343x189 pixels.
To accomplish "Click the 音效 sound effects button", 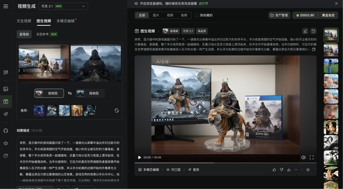I will click(x=194, y=170).
